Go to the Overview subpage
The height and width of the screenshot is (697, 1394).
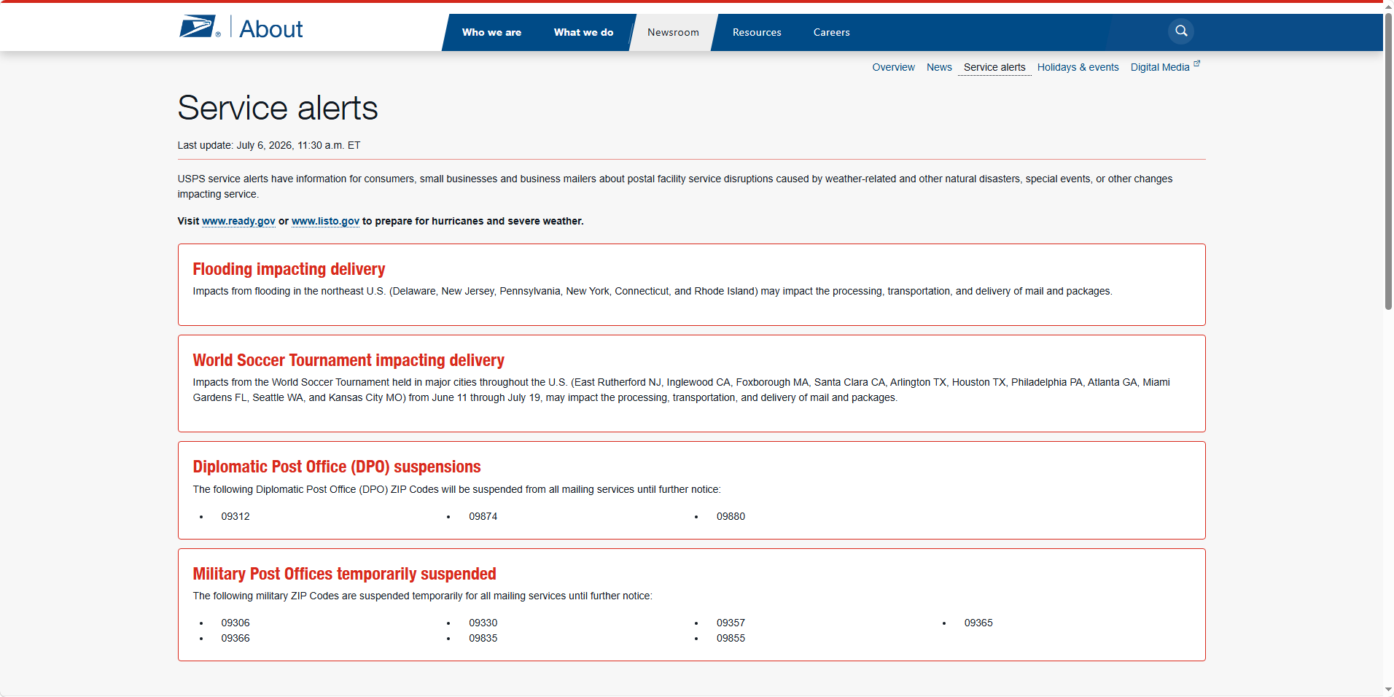coord(893,67)
